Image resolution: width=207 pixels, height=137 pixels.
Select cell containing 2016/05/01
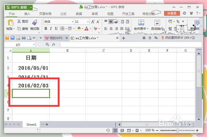click(x=31, y=68)
